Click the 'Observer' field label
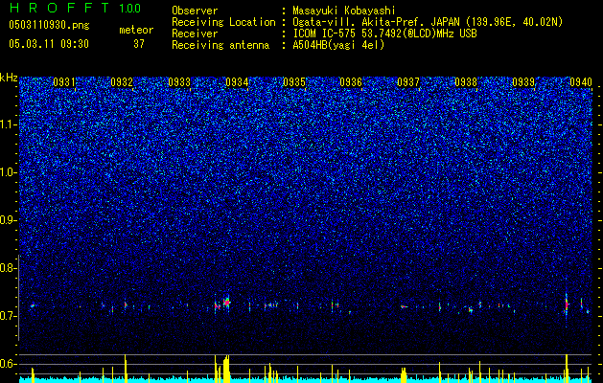Screen dimensions: 603x383 click(x=195, y=11)
